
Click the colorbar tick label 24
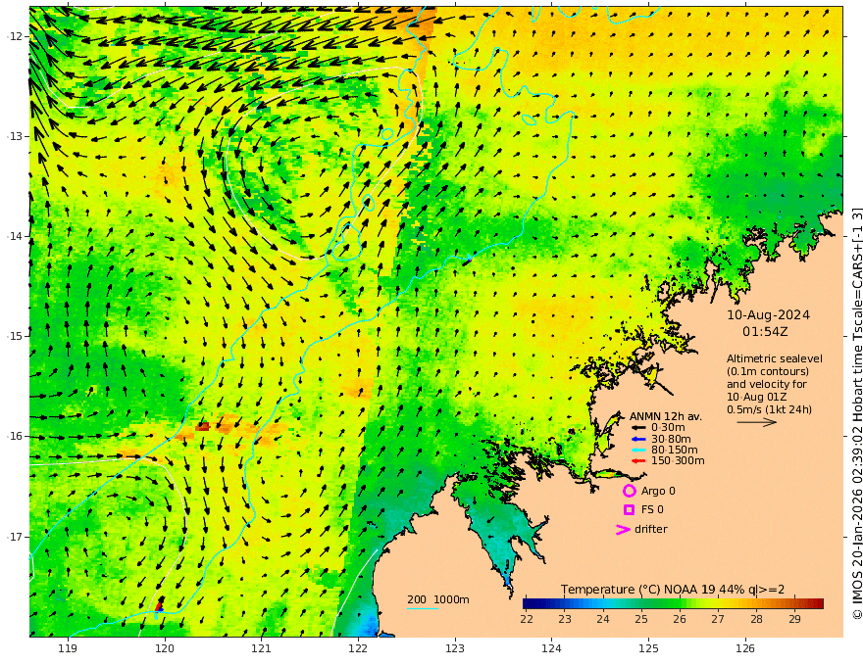[x=603, y=619]
